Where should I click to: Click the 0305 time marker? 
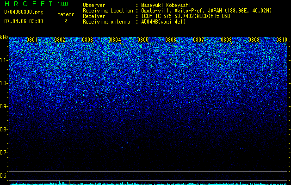coord(143,40)
